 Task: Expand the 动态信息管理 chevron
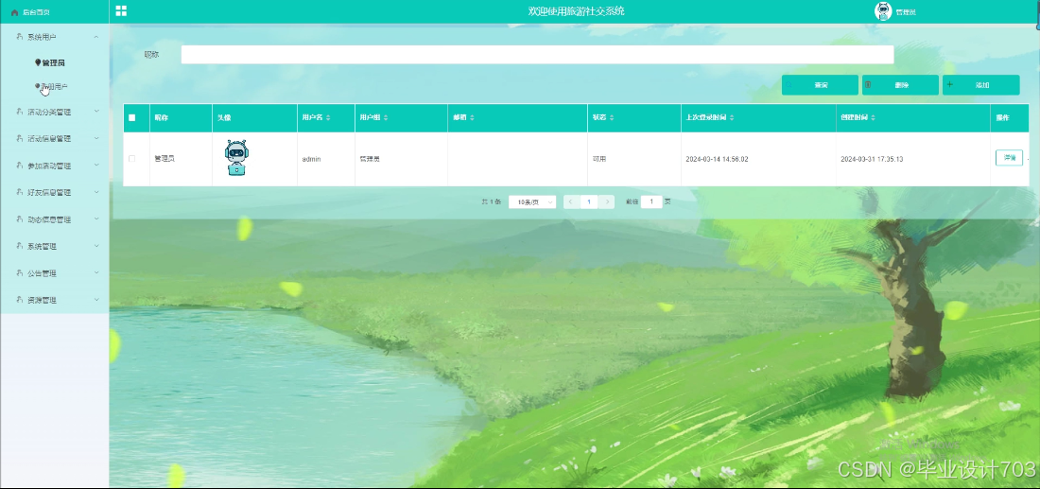(x=96, y=218)
